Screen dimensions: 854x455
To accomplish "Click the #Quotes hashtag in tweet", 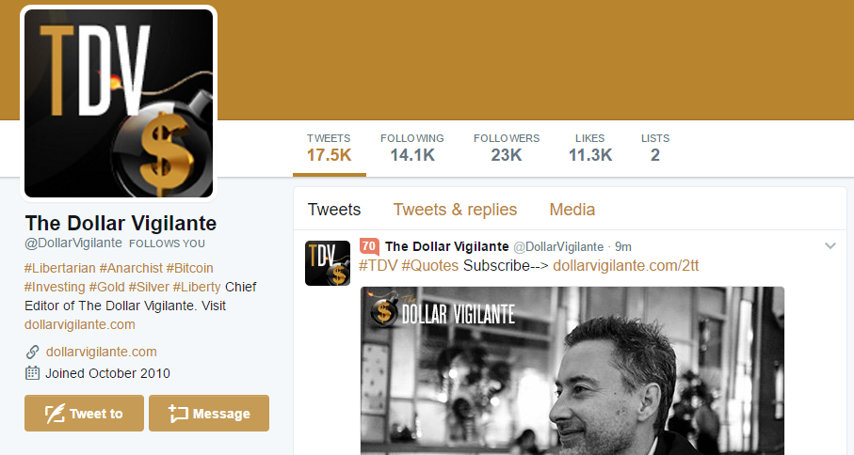I will [429, 265].
